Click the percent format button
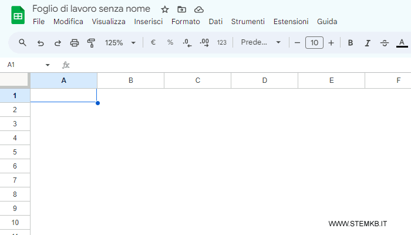The height and width of the screenshot is (235, 411). [170, 42]
